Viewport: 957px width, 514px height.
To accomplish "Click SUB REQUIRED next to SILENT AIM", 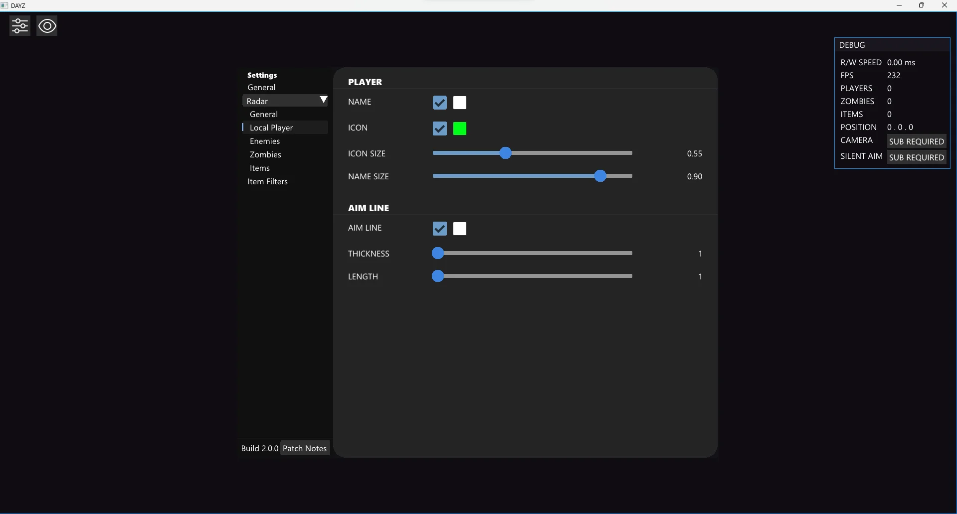I will pyautogui.click(x=916, y=157).
